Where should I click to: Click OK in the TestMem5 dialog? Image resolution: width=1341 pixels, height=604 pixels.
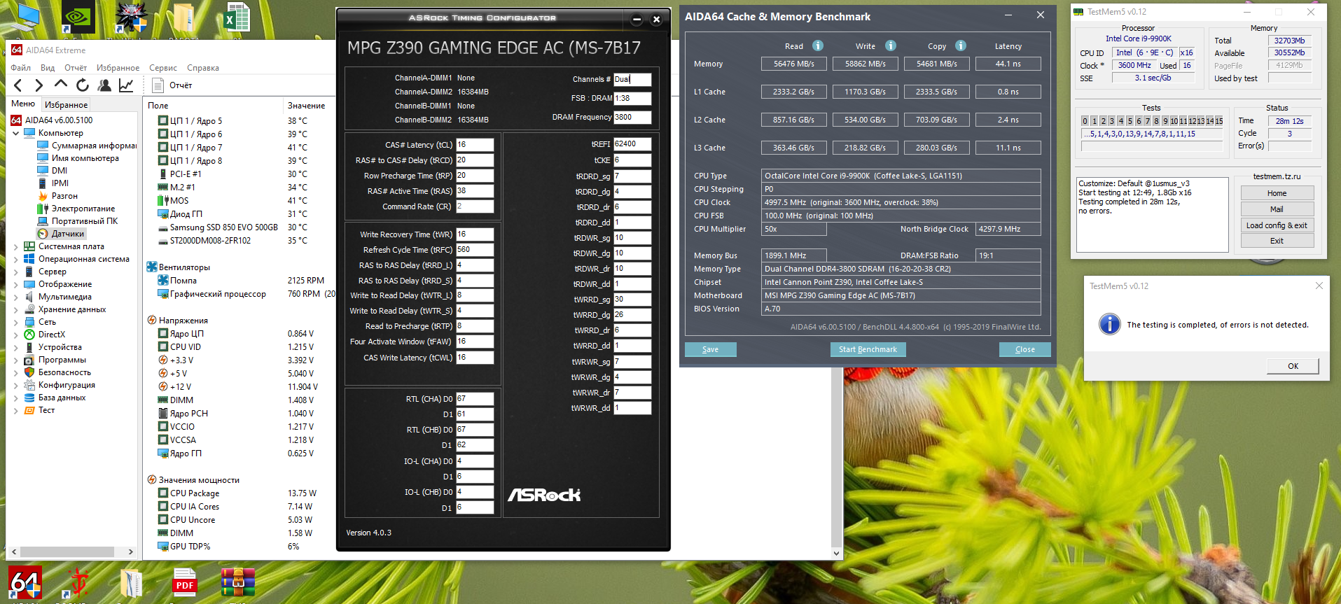pos(1293,366)
